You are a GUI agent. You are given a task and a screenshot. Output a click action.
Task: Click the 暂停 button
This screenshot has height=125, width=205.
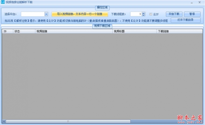[192, 14]
